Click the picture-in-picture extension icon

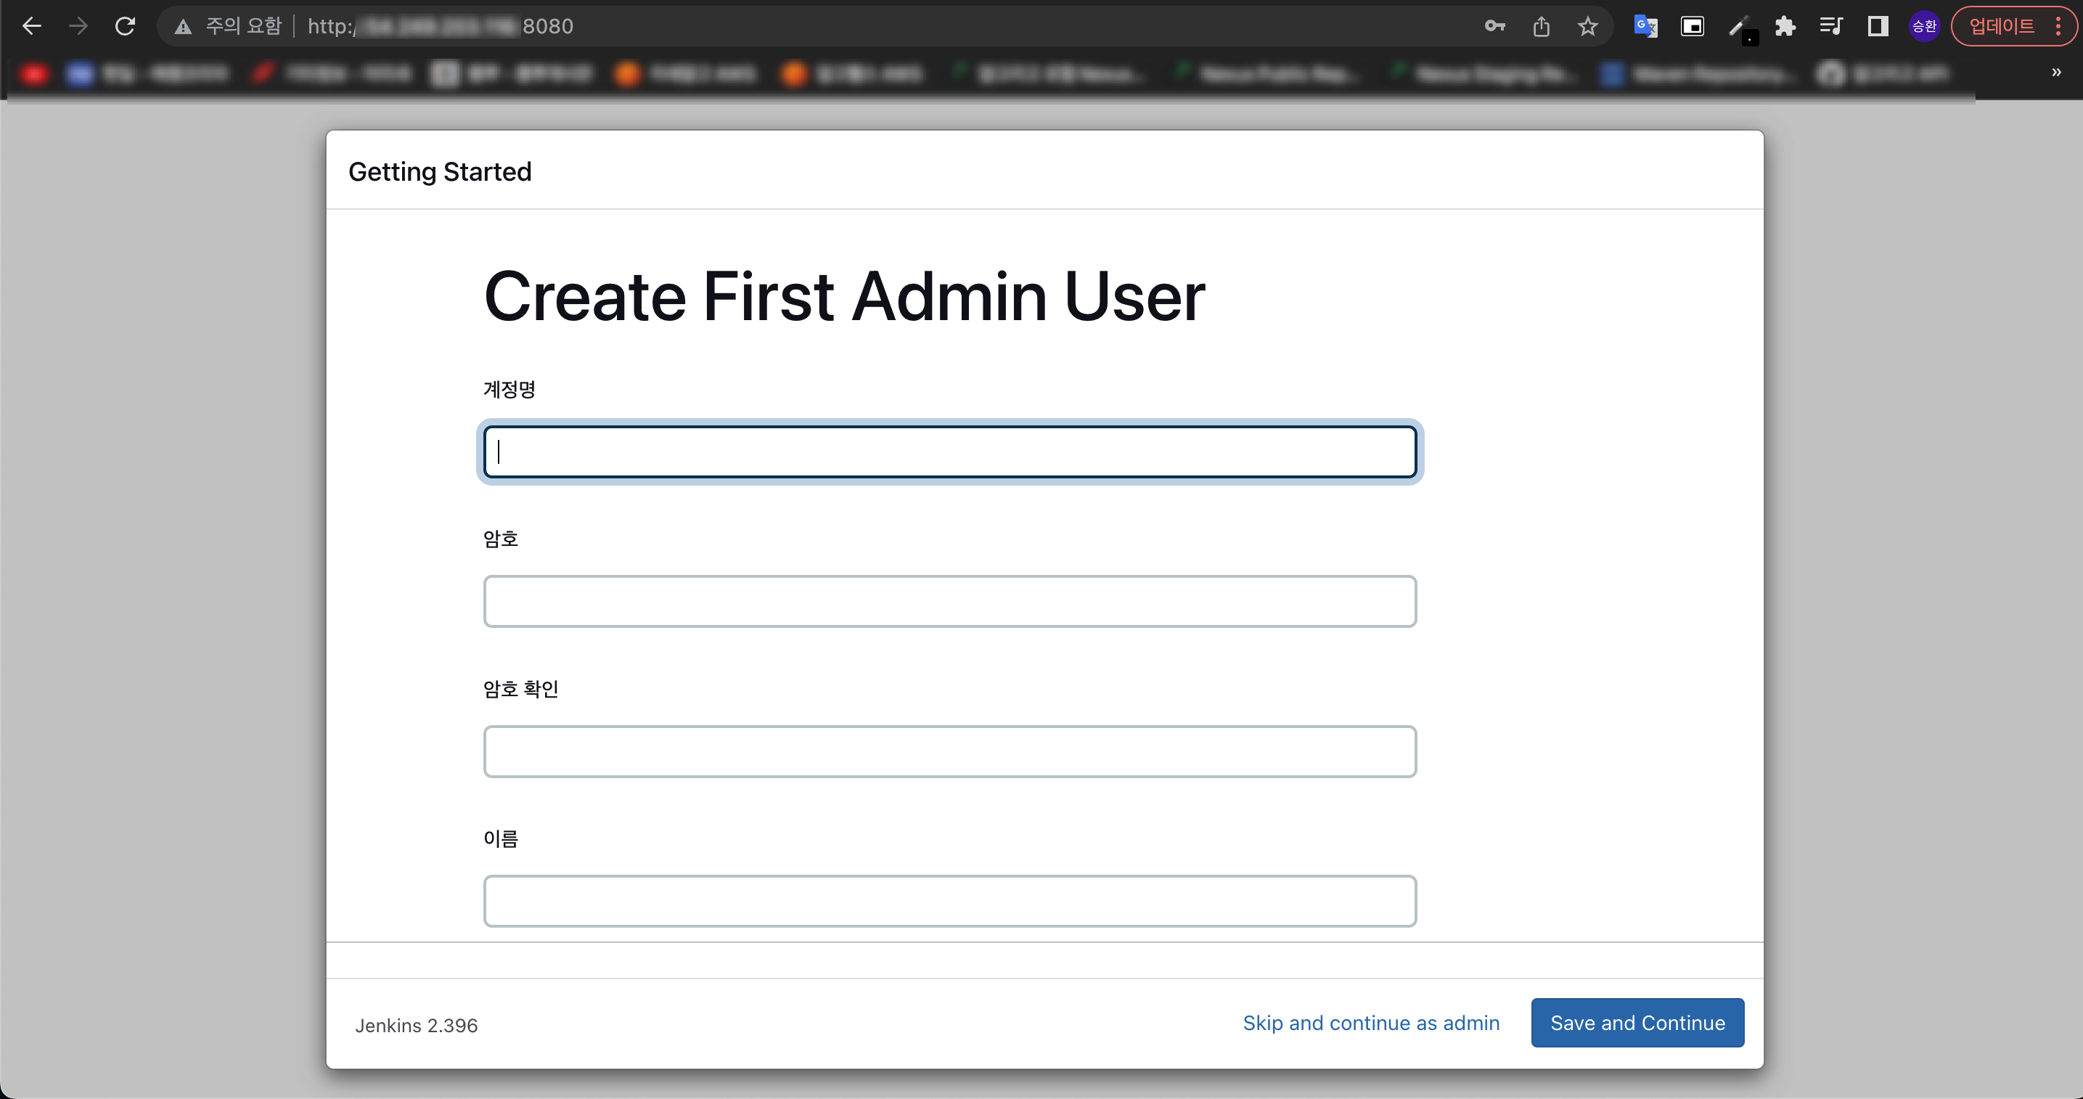(x=1693, y=26)
